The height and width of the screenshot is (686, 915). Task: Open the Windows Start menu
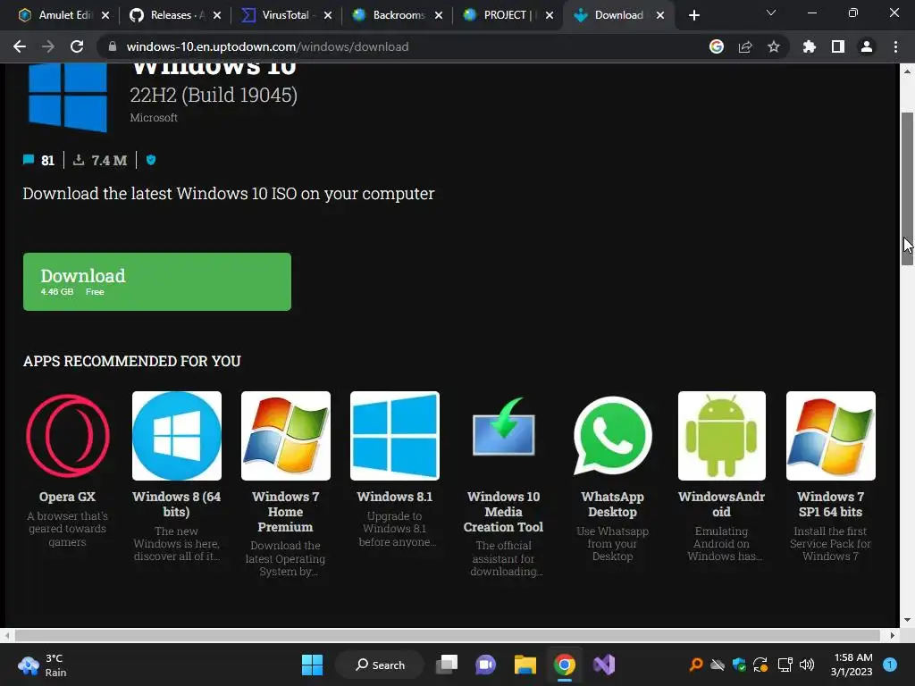(x=312, y=665)
